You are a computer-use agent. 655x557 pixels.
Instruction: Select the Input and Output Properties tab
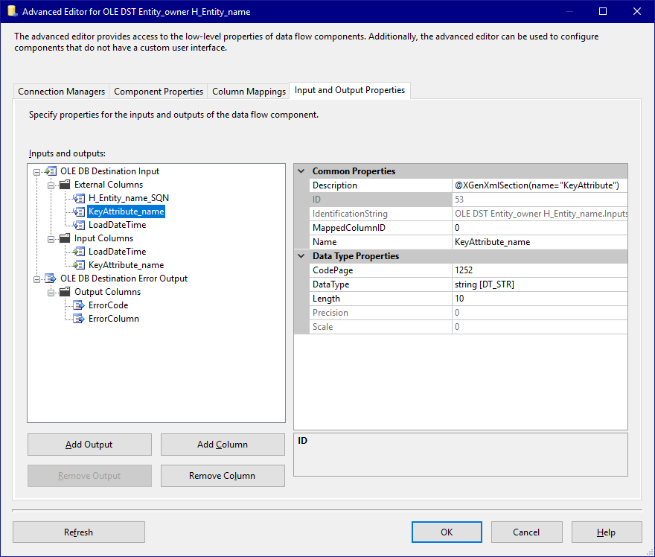point(350,90)
